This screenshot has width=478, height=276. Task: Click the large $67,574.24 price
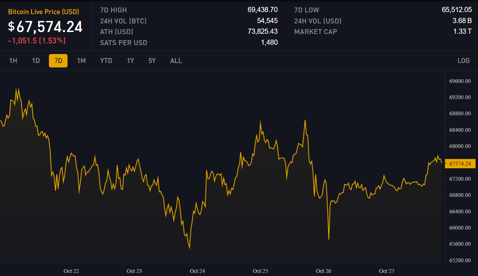[x=45, y=27]
